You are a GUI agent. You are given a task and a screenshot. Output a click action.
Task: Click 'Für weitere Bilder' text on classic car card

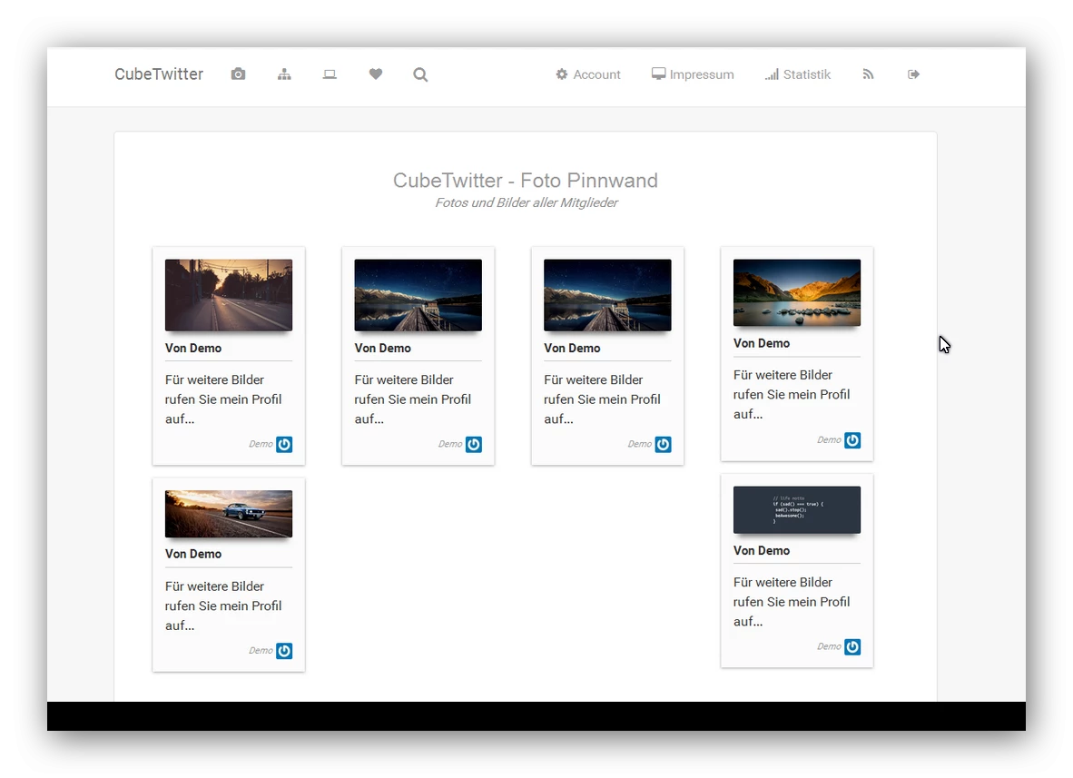214,586
